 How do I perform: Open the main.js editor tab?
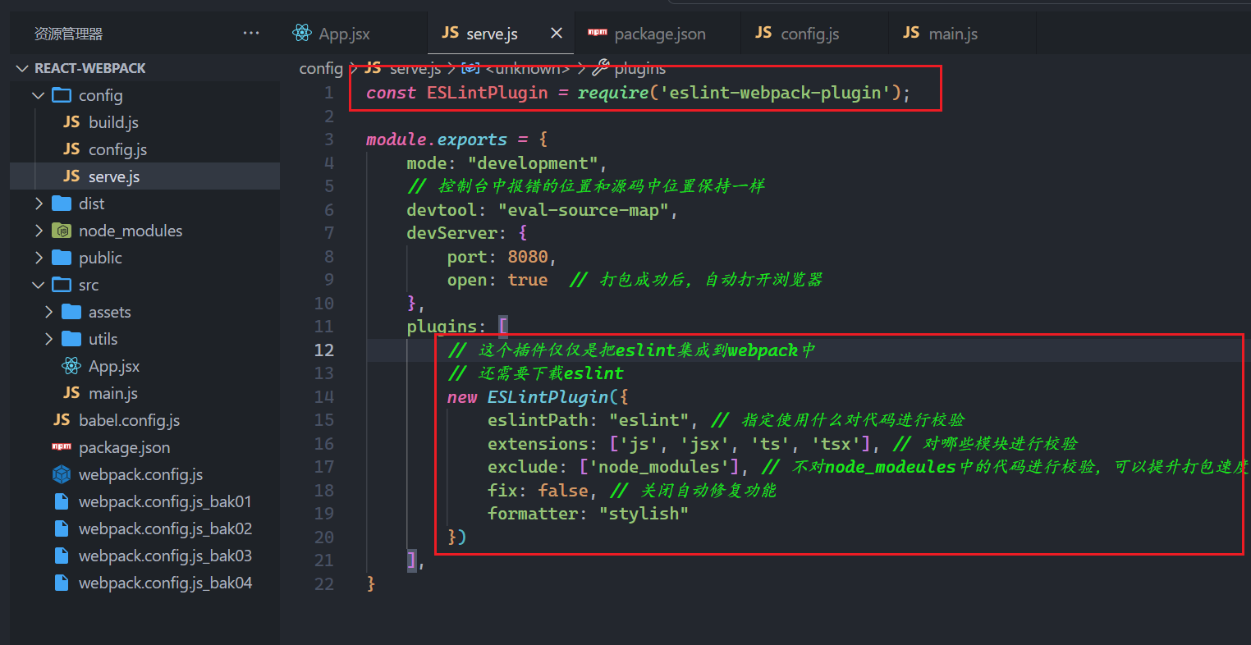click(x=961, y=34)
